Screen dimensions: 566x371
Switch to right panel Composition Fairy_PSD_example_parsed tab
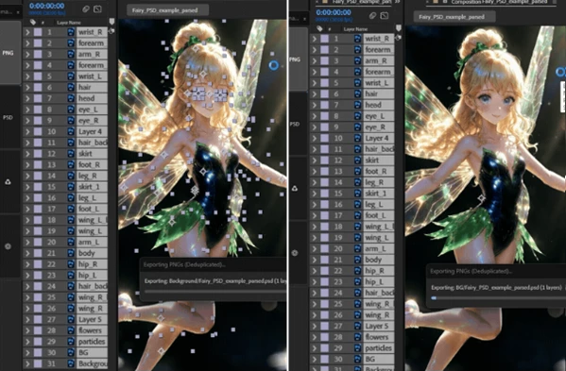[x=499, y=2]
